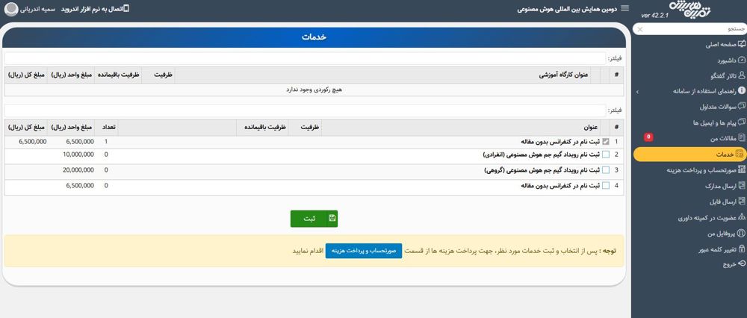747x318 pixels.
Task: Expand راهنمای استفاده از سامانه submenu arrow
Action: [x=637, y=91]
